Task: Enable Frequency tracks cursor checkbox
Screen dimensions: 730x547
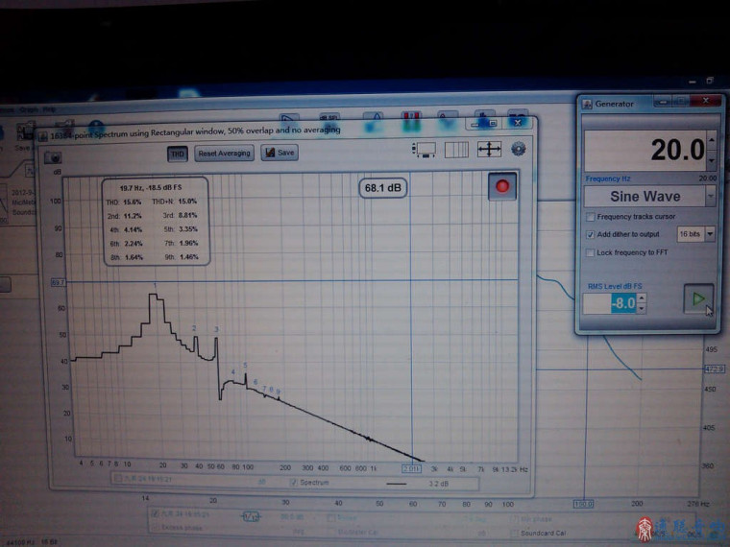Action: coord(591,217)
